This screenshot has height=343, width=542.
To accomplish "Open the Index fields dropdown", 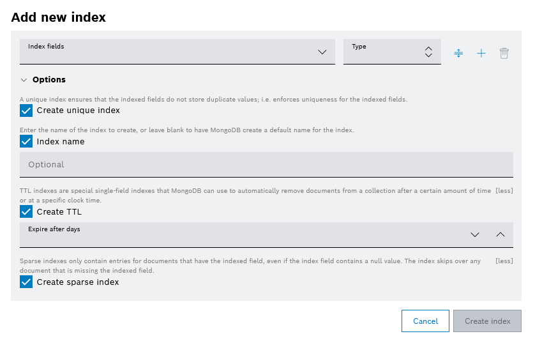I will (322, 52).
